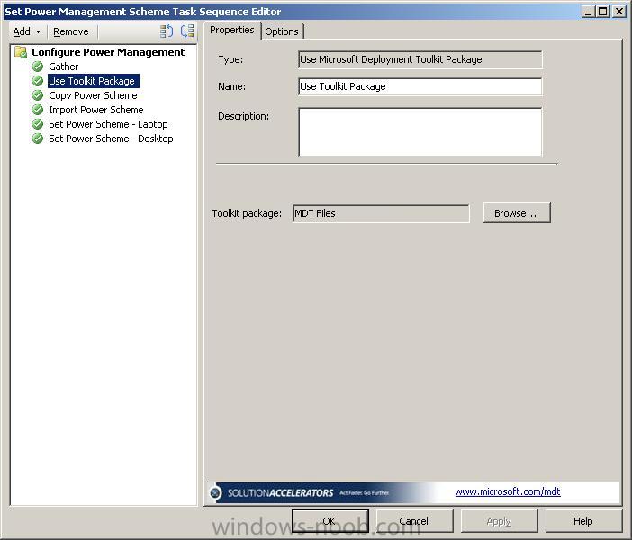Click the green check icon beside Gather

[x=38, y=67]
